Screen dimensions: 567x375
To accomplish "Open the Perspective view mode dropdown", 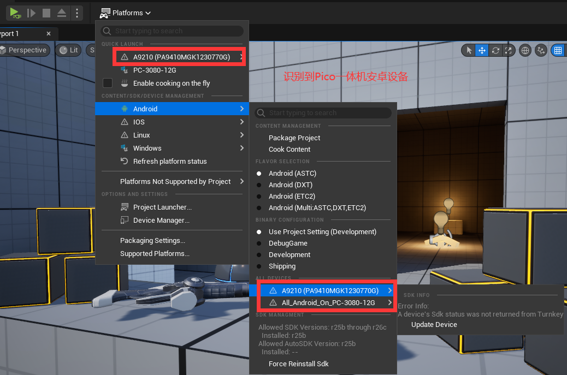I will [x=24, y=50].
